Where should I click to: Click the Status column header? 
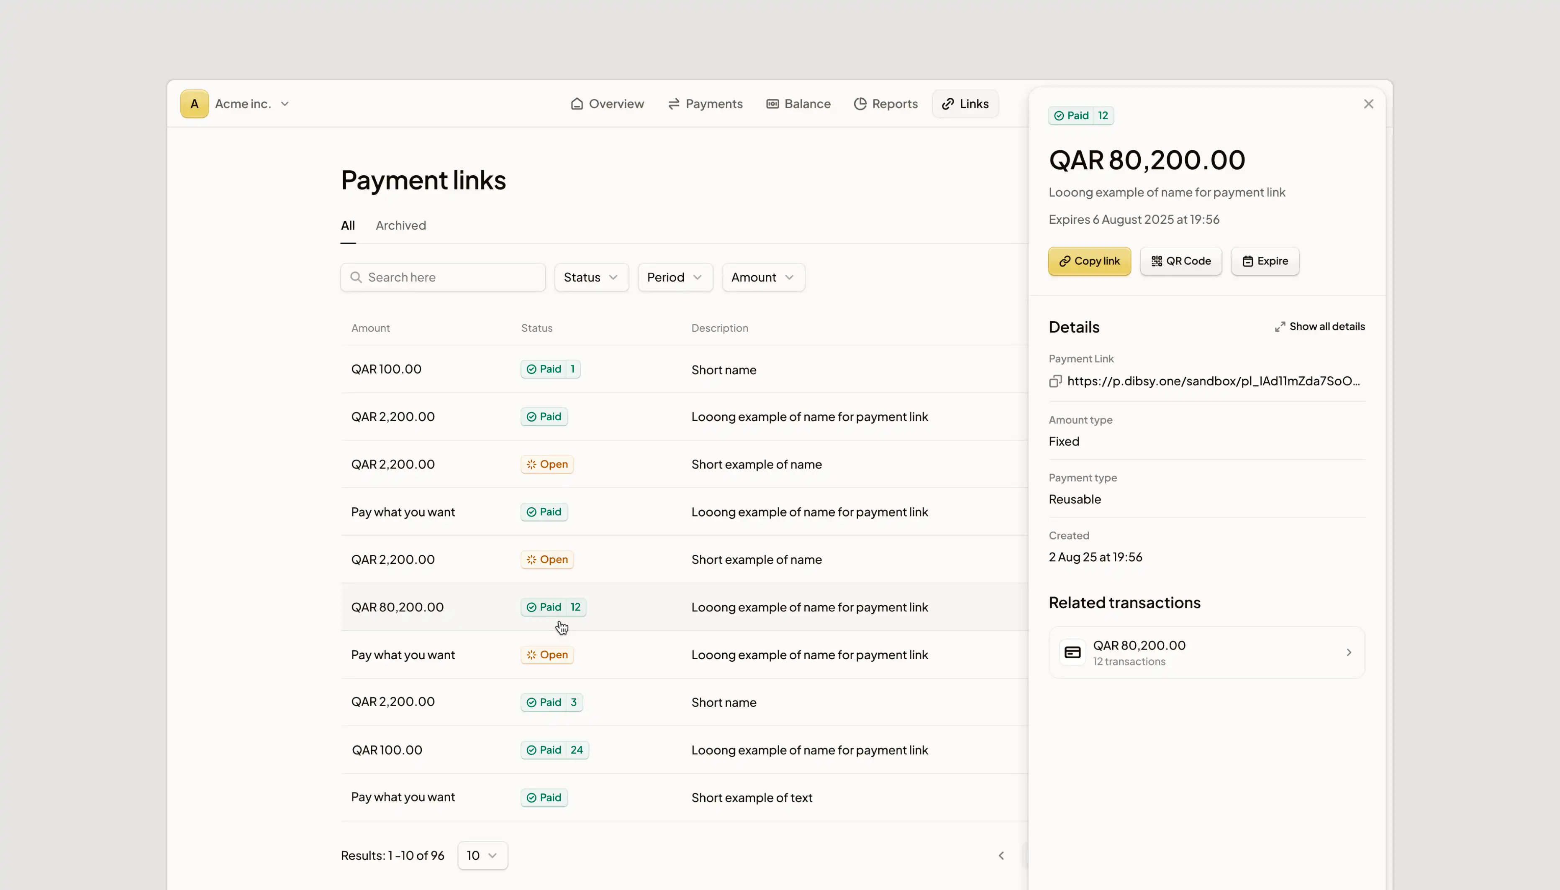coord(536,328)
